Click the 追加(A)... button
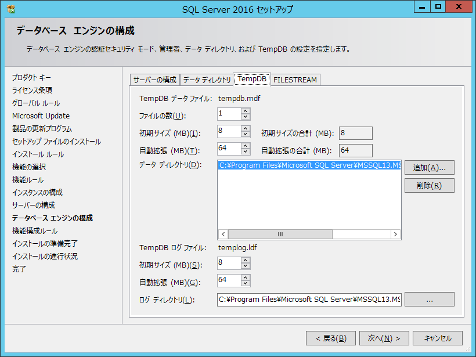Screen dimensions: 476x357 click(429, 168)
